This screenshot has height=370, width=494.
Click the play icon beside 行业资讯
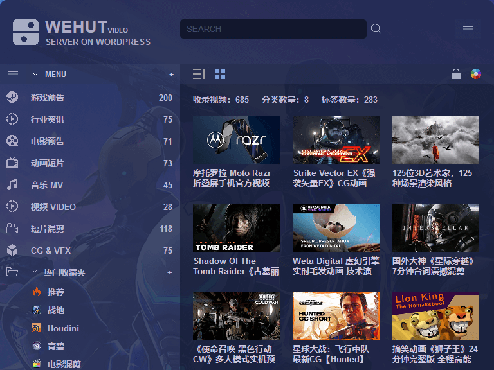tap(12, 119)
